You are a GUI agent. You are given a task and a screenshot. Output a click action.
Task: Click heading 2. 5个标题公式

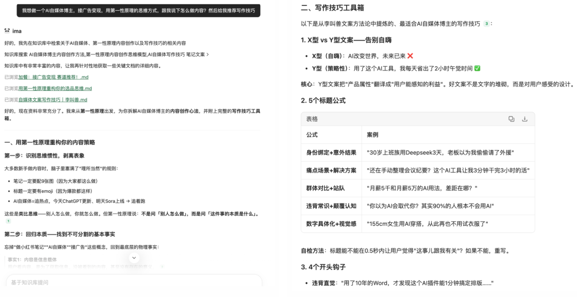[323, 100]
